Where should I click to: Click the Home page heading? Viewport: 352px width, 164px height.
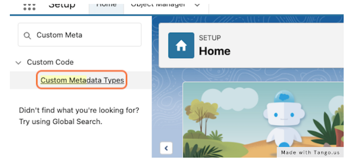215,51
